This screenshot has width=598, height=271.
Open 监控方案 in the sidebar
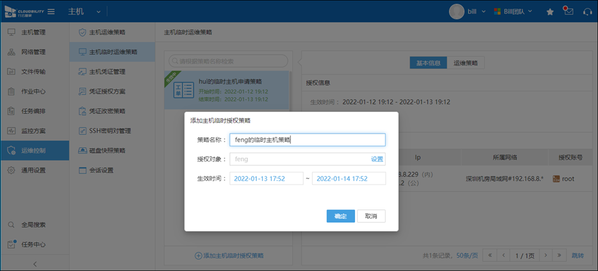pyautogui.click(x=35, y=131)
